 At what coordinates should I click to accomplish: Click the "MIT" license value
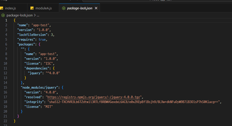click(x=48, y=107)
